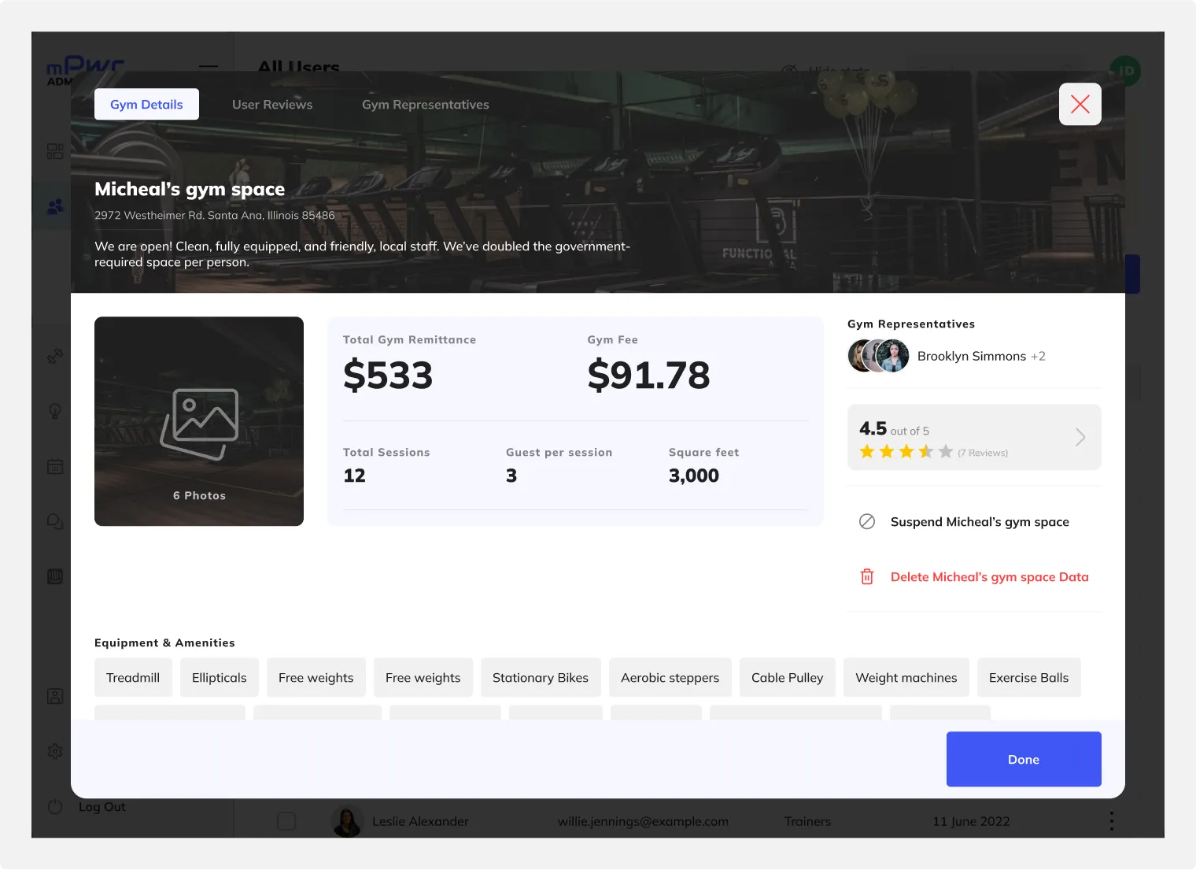1196x870 pixels.
Task: Select the Aerobic steppers amenity tag
Action: [670, 677]
